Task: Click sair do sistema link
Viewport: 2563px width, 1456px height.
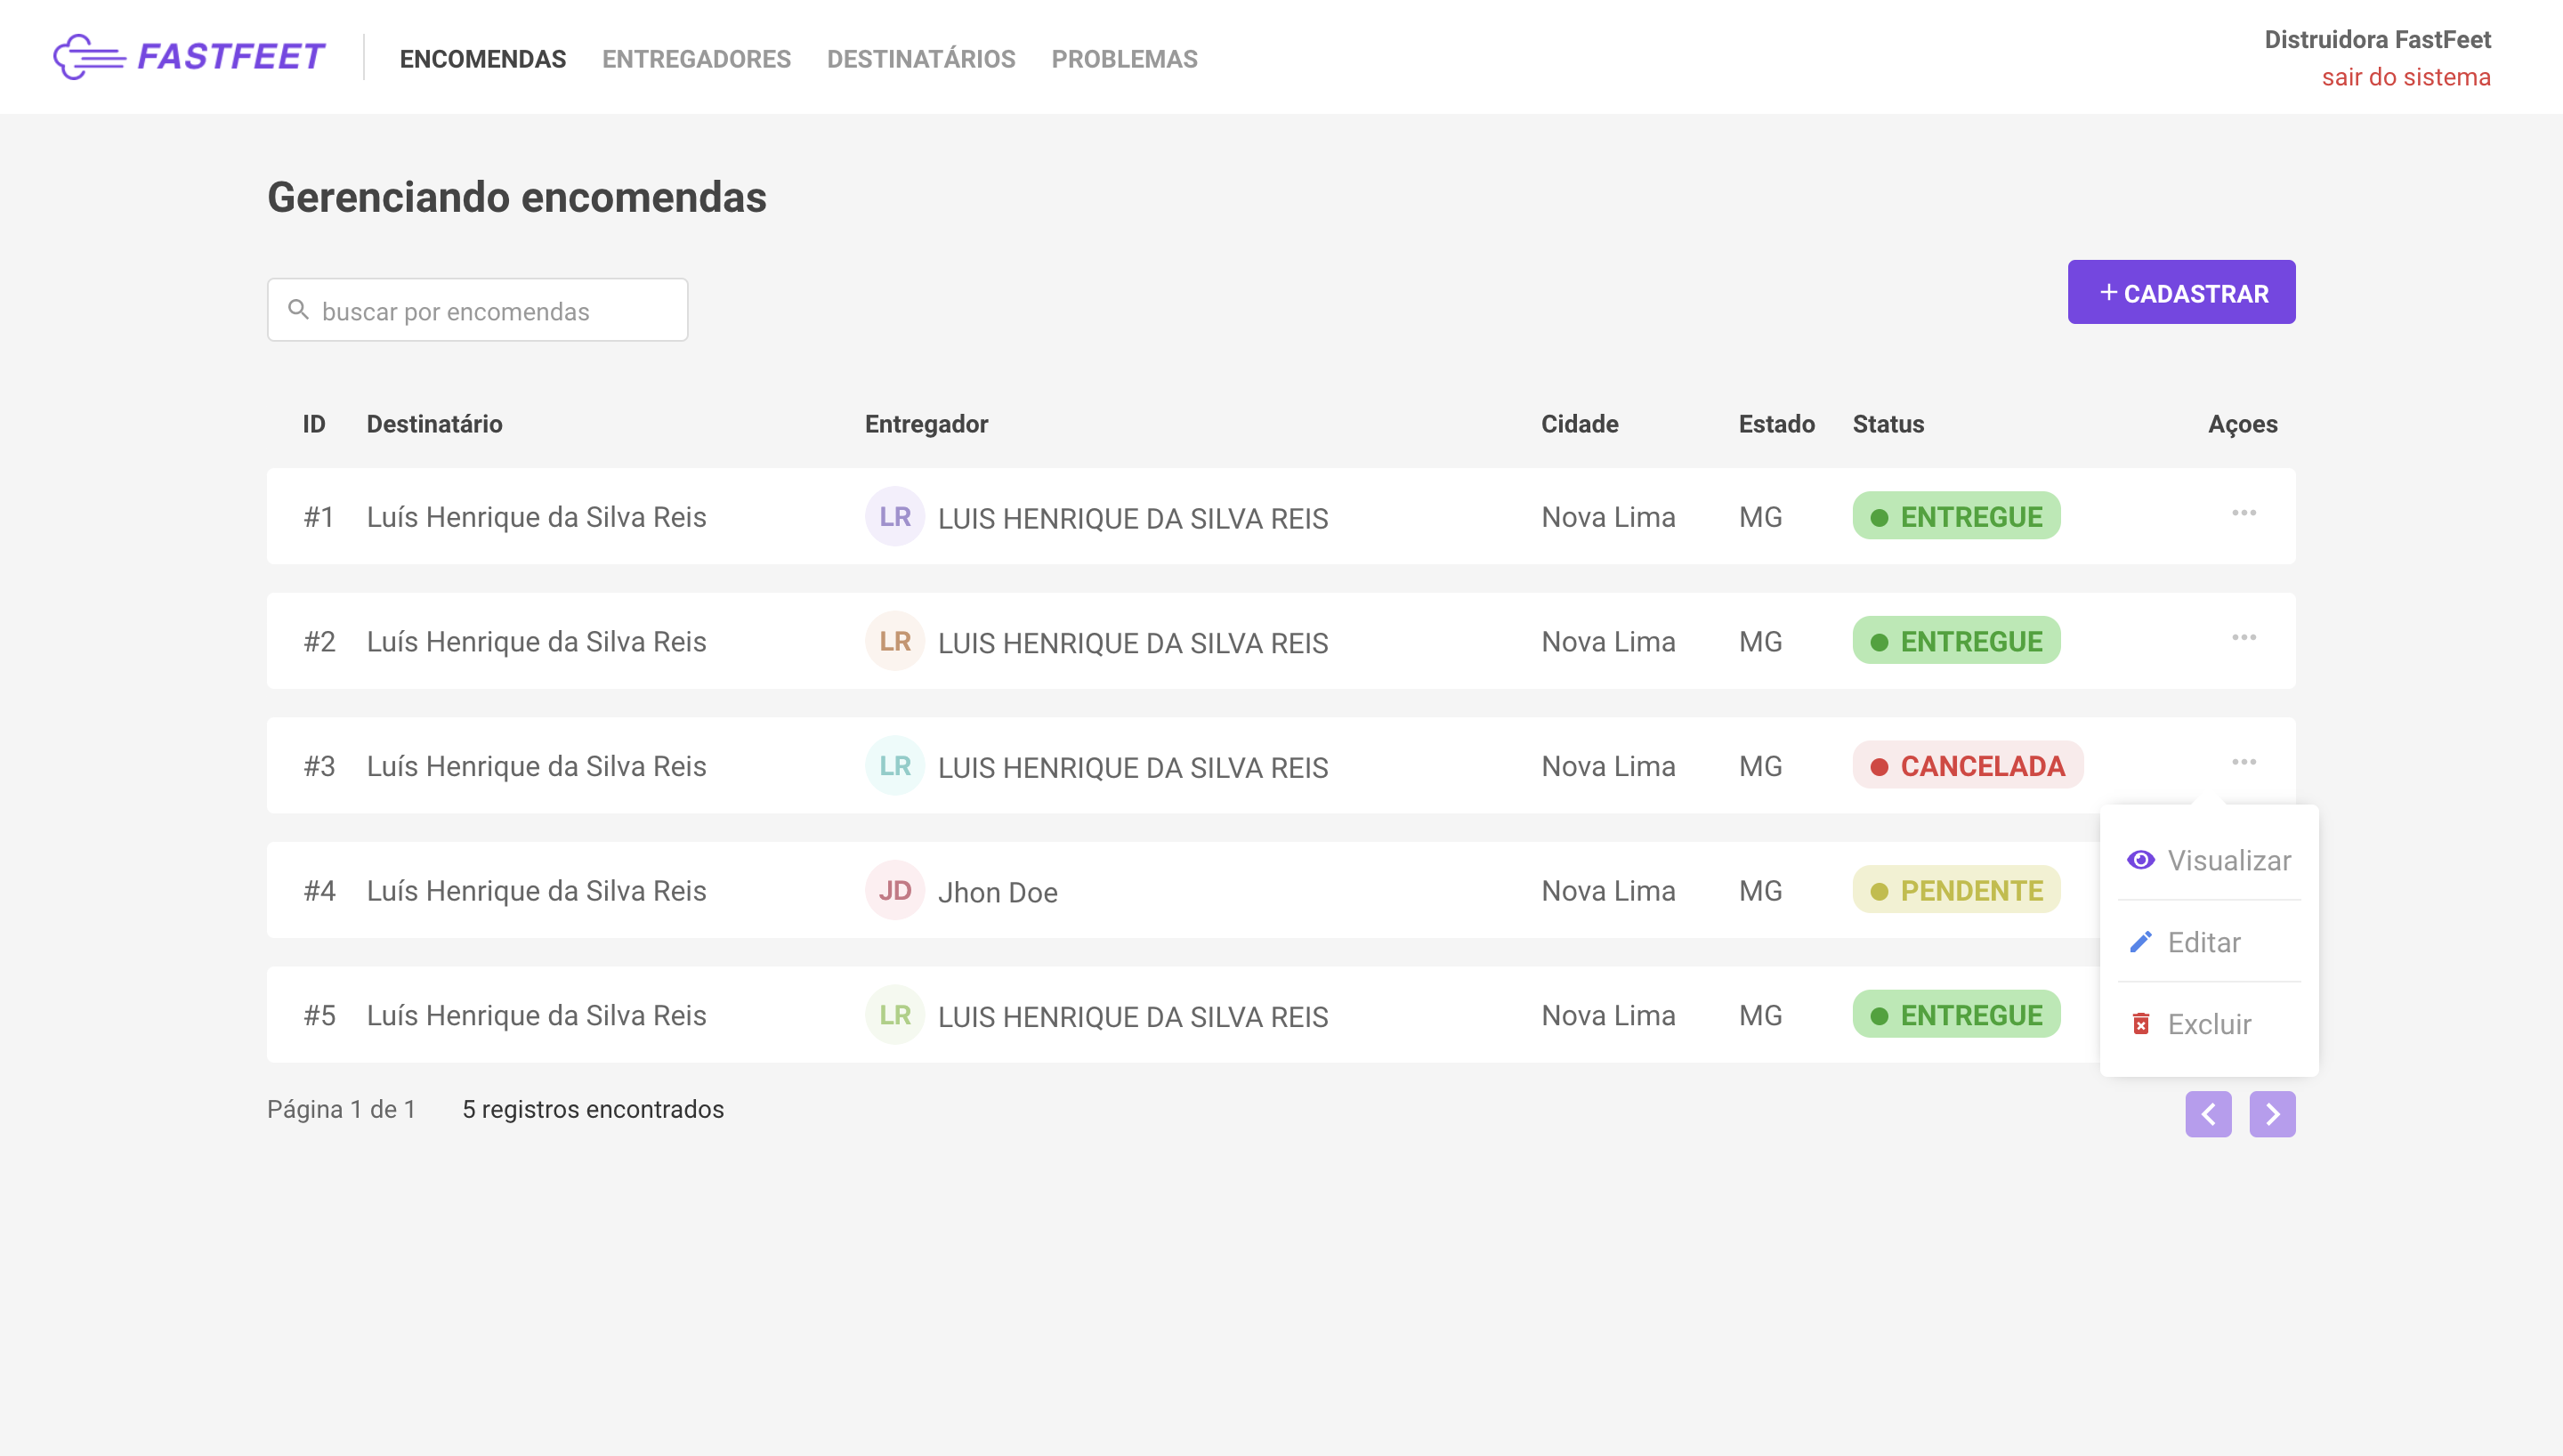Action: coord(2405,77)
